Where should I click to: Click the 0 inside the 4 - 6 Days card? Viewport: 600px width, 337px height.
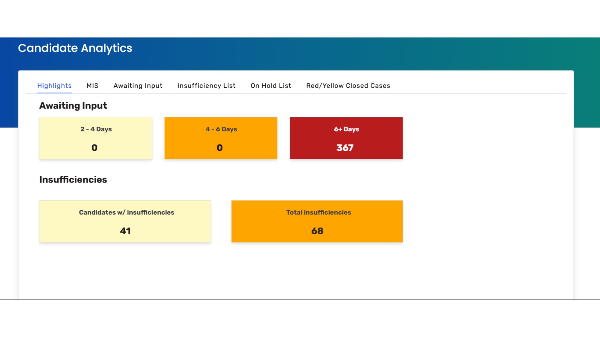220,148
